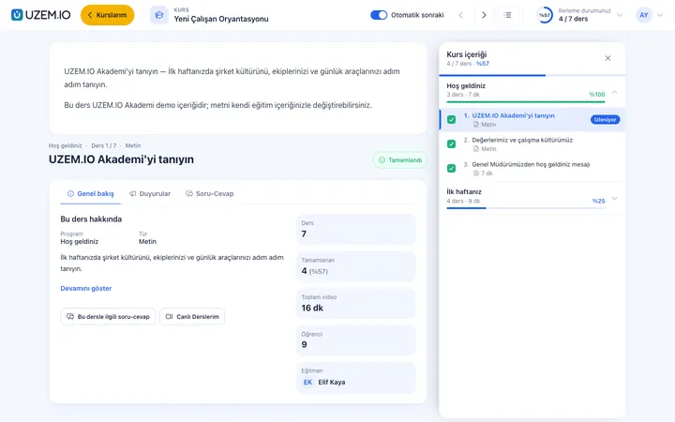Switch to Soru-Cevap tab
Image resolution: width=675 pixels, height=422 pixels.
click(210, 194)
